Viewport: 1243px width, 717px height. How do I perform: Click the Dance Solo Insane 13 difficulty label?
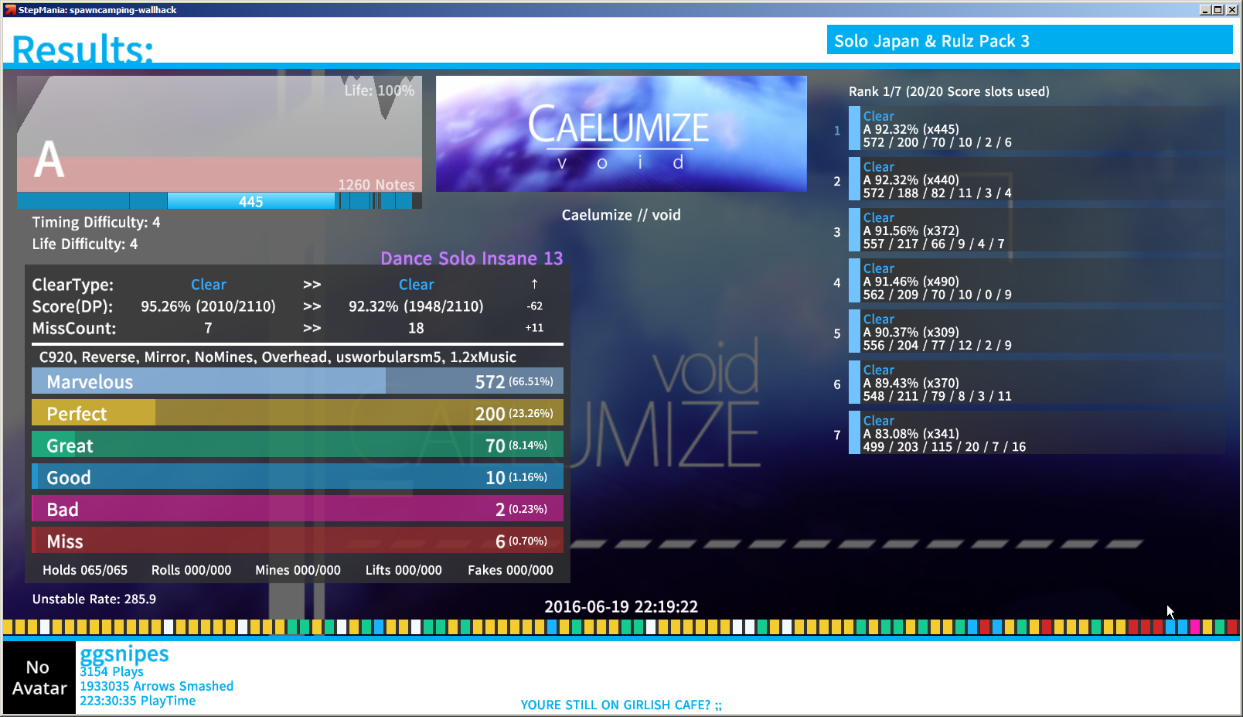pyautogui.click(x=472, y=258)
